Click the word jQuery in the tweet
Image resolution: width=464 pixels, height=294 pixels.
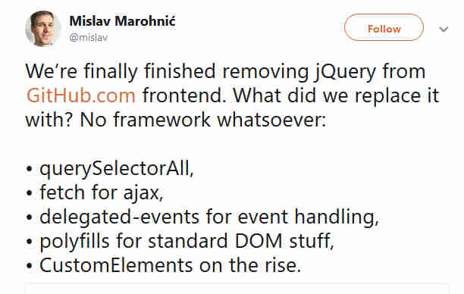click(345, 73)
